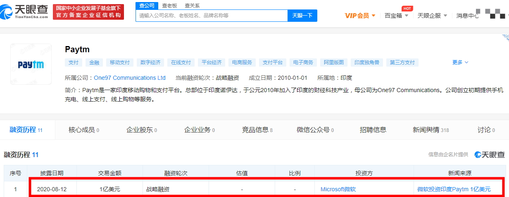Click the 电商服务 tag
Image resolution: width=509 pixels, height=197 pixels.
click(x=242, y=63)
